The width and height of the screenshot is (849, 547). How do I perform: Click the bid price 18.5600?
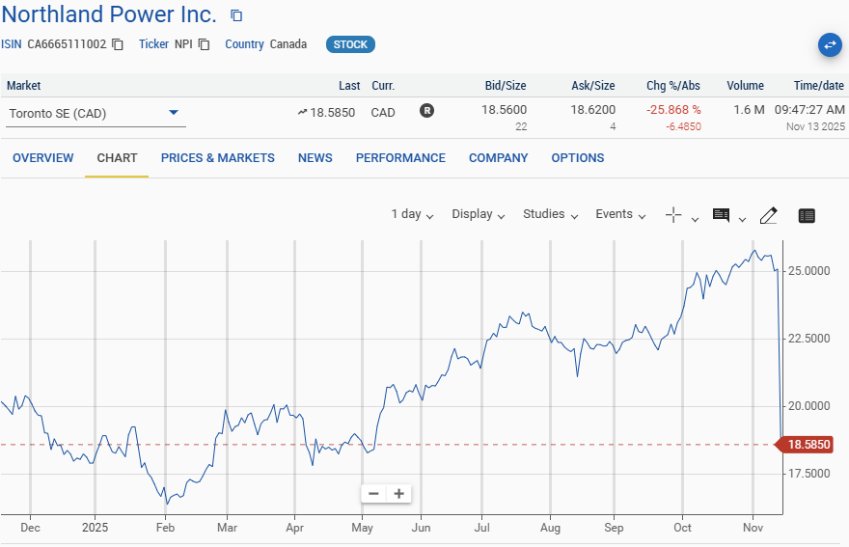coord(504,110)
